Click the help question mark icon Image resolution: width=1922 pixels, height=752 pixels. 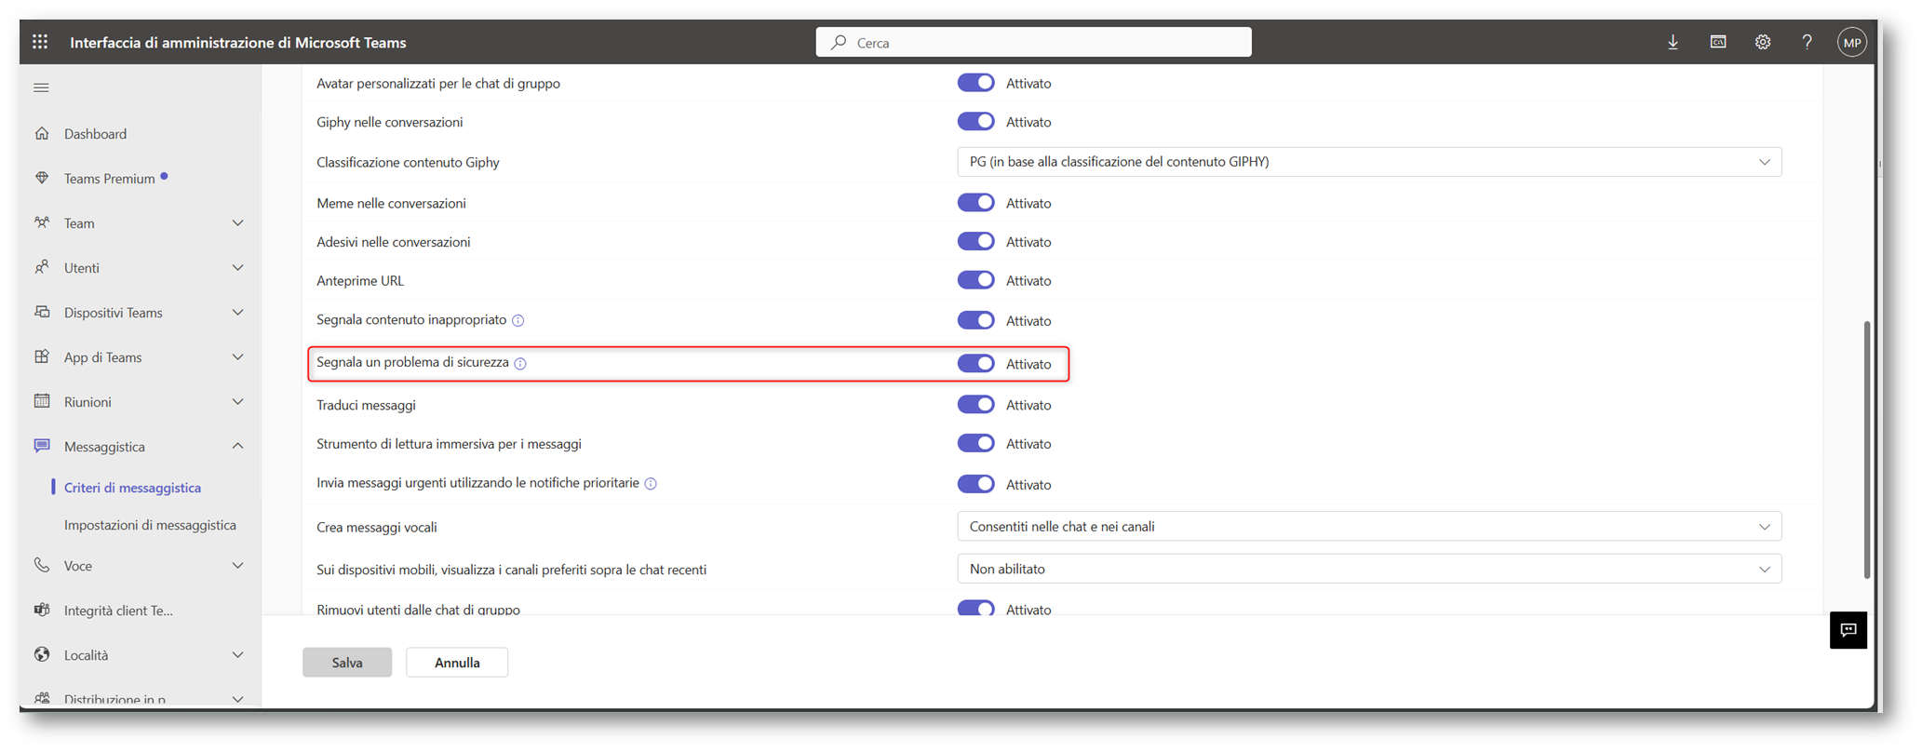1807,42
